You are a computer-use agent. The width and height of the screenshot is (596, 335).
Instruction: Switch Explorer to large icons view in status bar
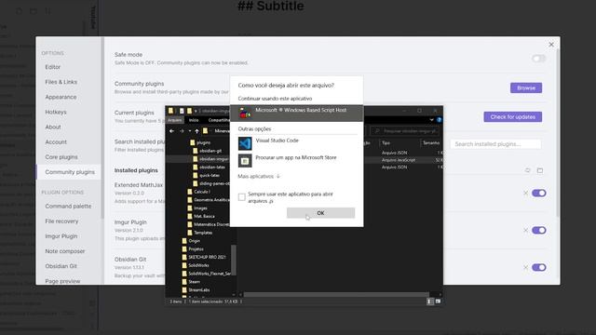[x=438, y=301]
